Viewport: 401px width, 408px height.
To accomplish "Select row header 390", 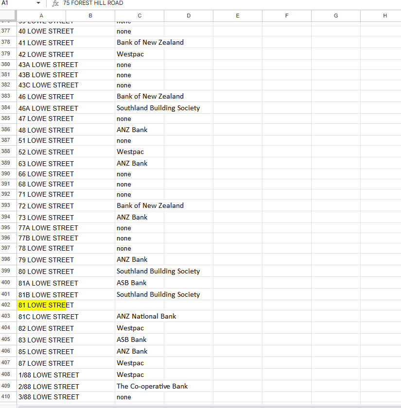I will pos(8,174).
